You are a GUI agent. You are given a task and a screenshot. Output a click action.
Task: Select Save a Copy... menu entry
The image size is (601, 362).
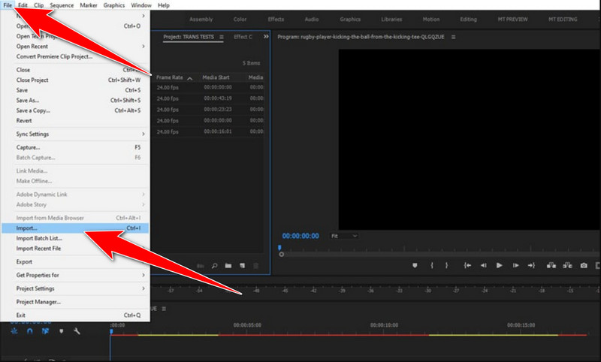[x=75, y=110]
